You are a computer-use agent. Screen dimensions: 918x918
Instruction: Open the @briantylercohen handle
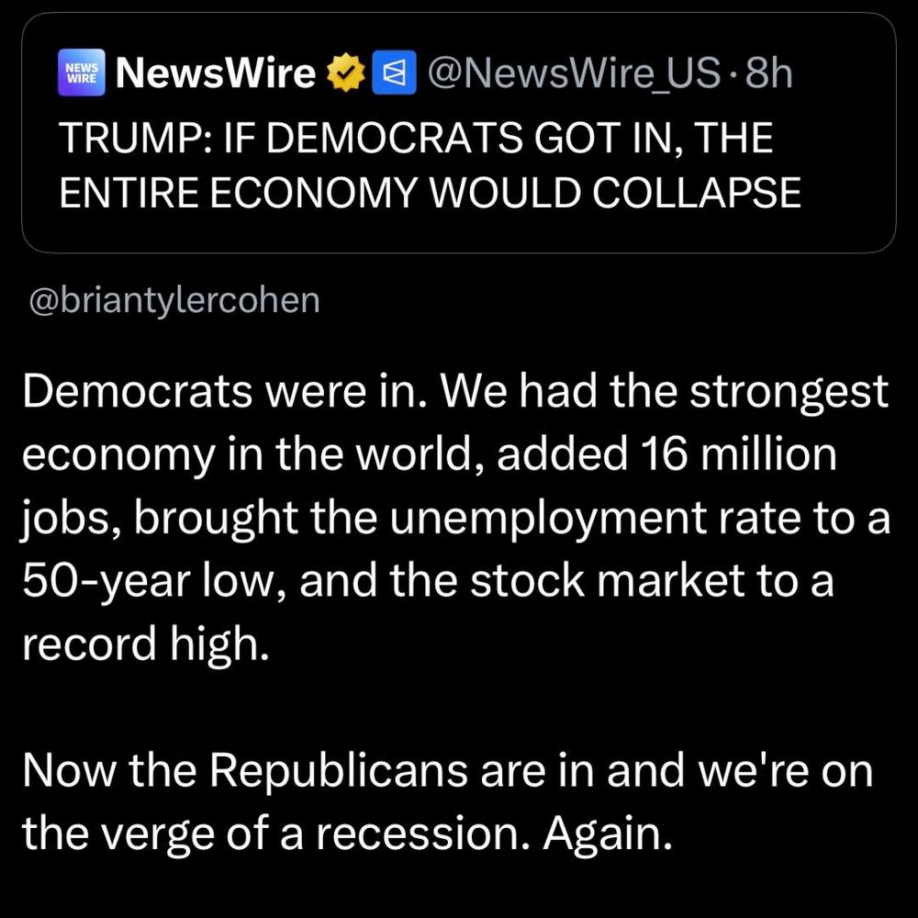tap(174, 301)
